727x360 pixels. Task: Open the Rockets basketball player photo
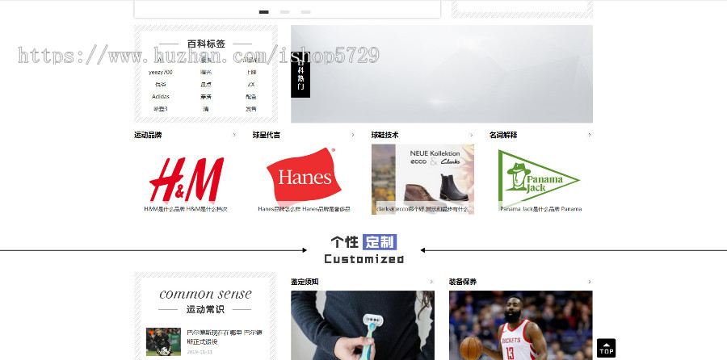[x=521, y=325]
